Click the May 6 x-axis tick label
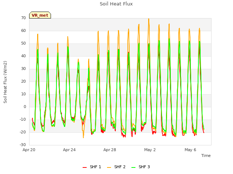 tap(190, 150)
